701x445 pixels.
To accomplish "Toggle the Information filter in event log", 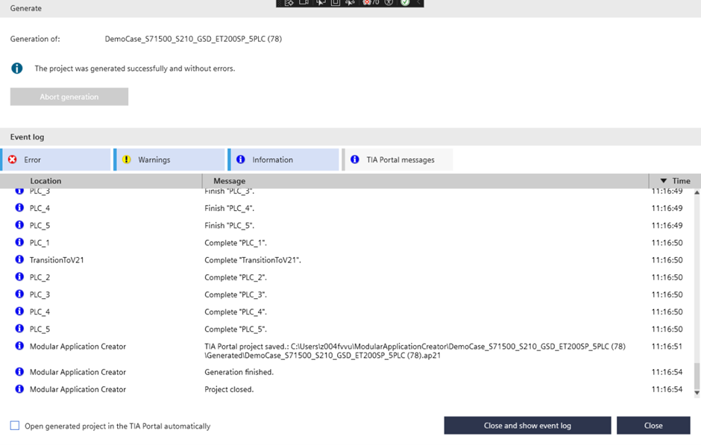I will coord(284,160).
